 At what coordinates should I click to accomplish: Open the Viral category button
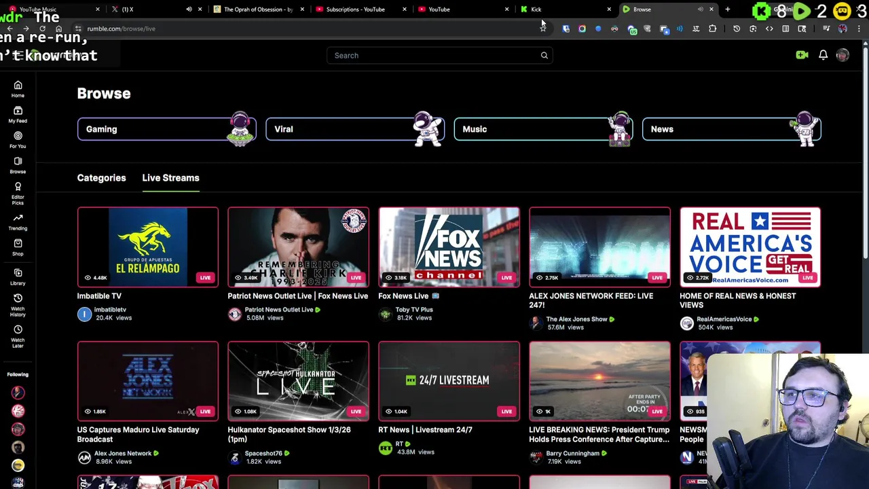(354, 129)
